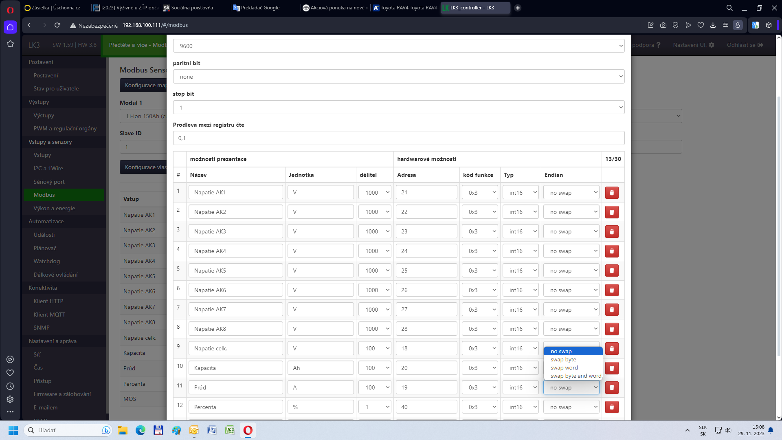
Task: Open the Opera snapshot camera icon
Action: tap(663, 25)
